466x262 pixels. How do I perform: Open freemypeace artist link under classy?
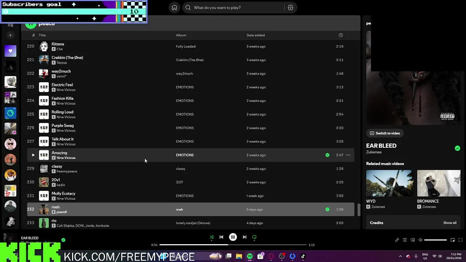pos(67,171)
